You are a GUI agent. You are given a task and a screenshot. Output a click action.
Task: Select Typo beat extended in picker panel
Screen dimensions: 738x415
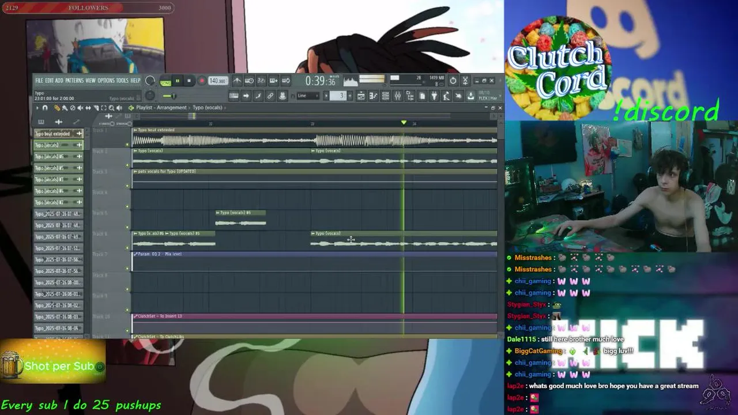tap(58, 134)
